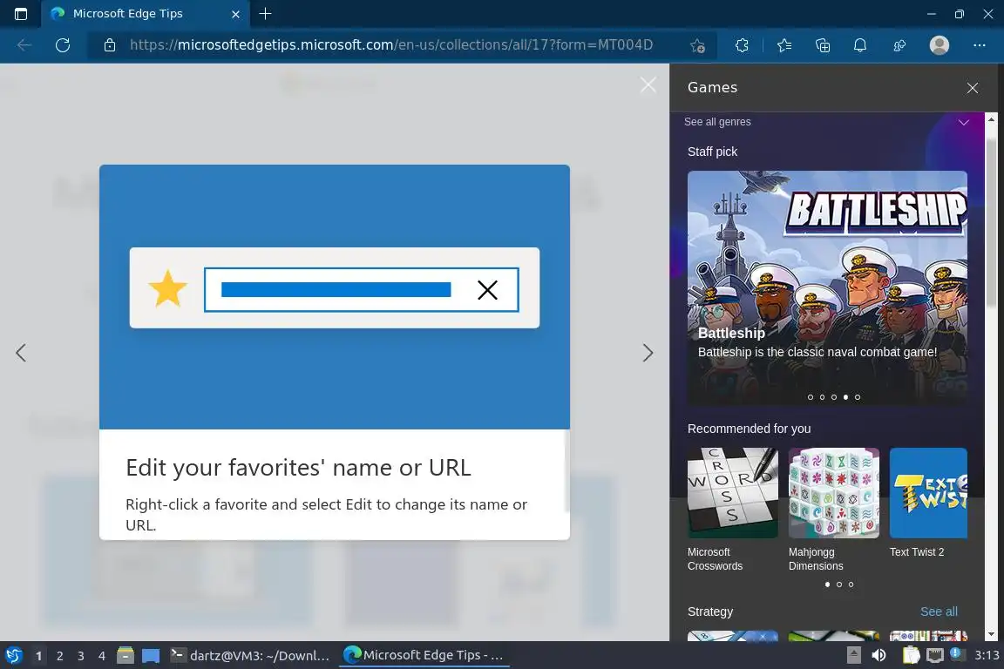Open a new tab with plus icon
1004x669 pixels.
click(265, 13)
